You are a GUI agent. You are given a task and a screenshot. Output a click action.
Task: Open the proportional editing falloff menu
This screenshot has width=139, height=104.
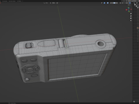(x=59, y=3)
